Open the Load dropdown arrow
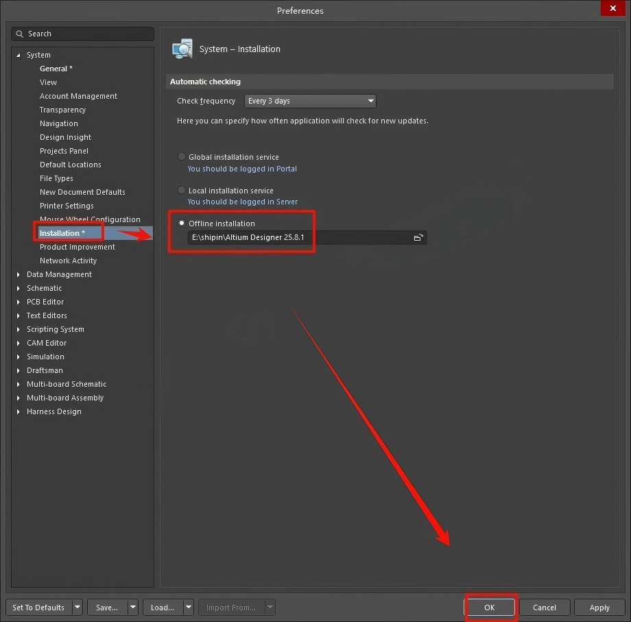 click(189, 607)
